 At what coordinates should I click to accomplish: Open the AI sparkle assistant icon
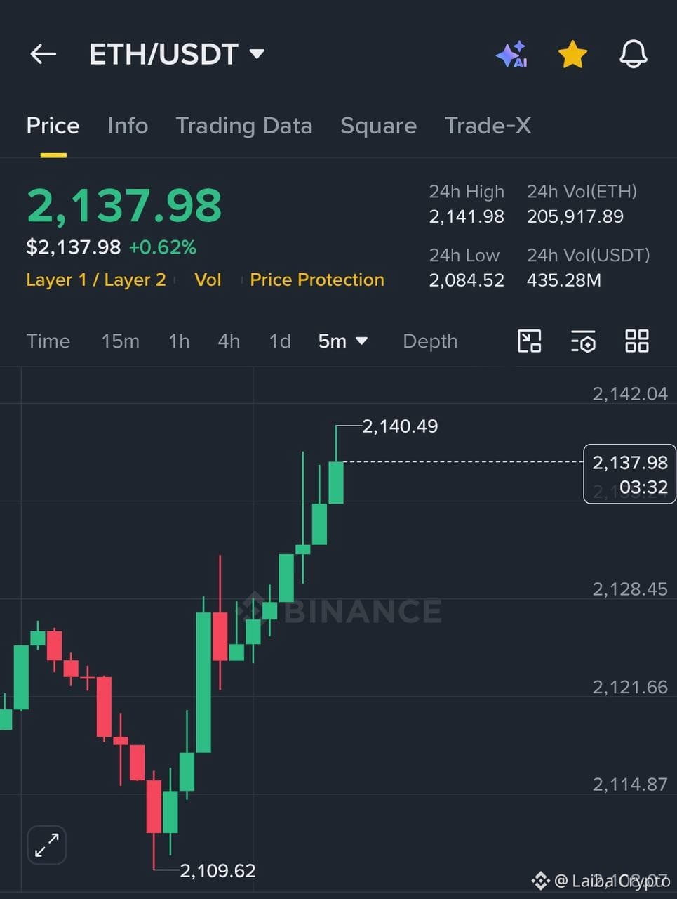pos(511,54)
